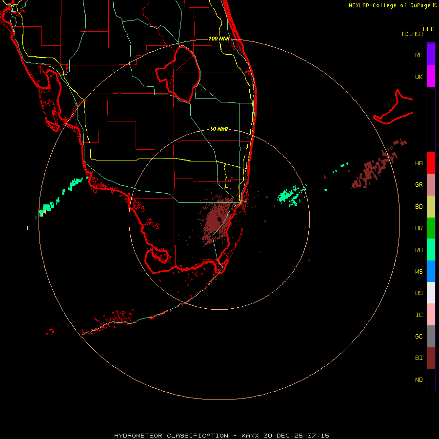Click Lake Okeechobee outline on the map
439x439 pixels.
point(178,74)
